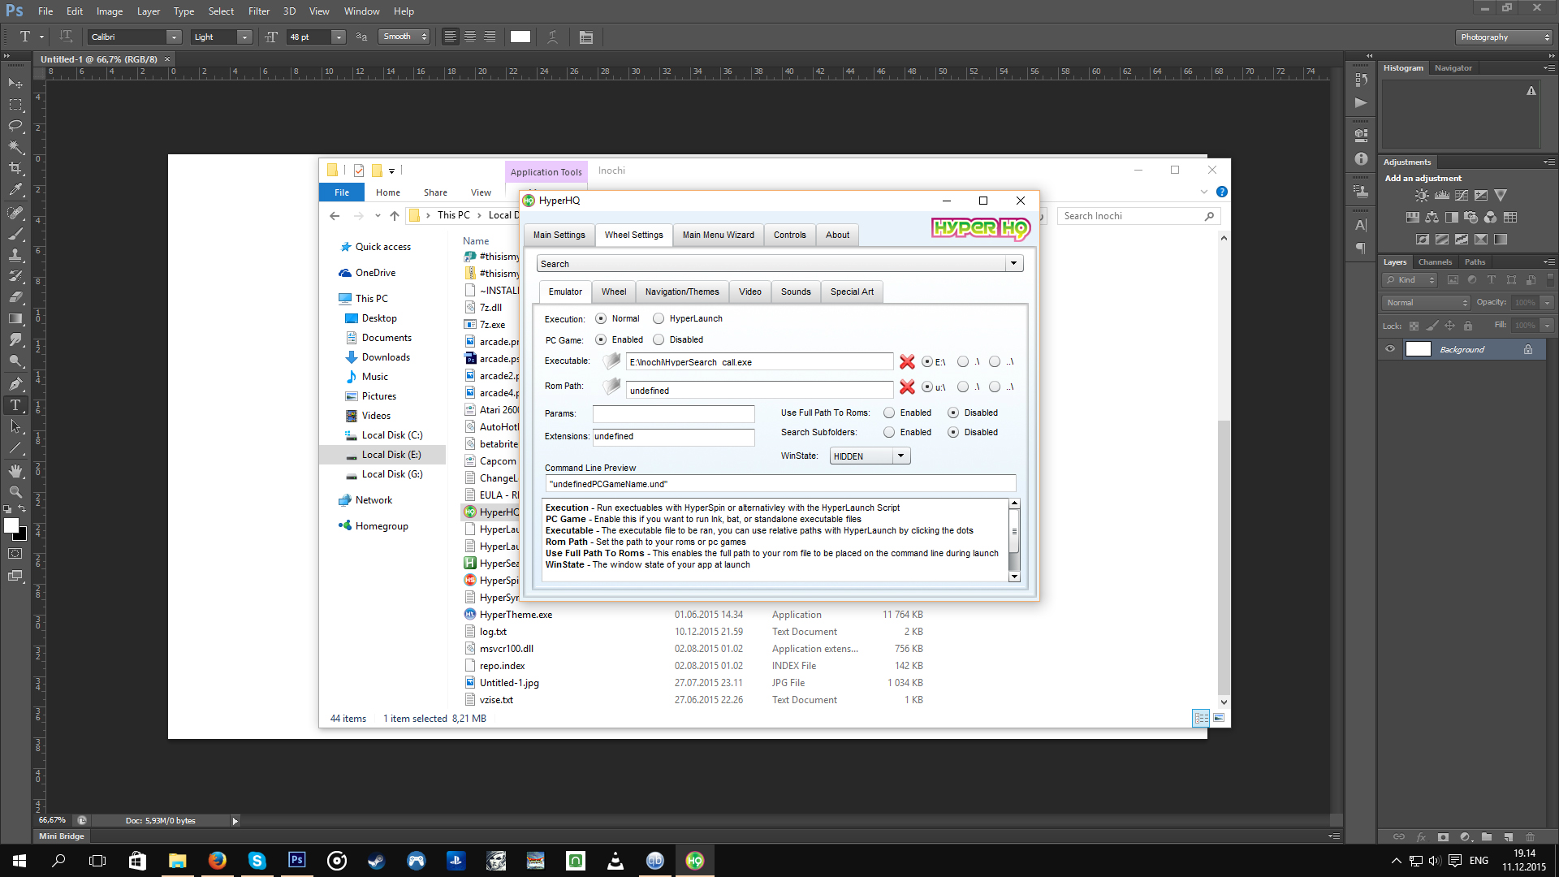Add Levels adjustment icon
1559x877 pixels.
pos(1442,196)
